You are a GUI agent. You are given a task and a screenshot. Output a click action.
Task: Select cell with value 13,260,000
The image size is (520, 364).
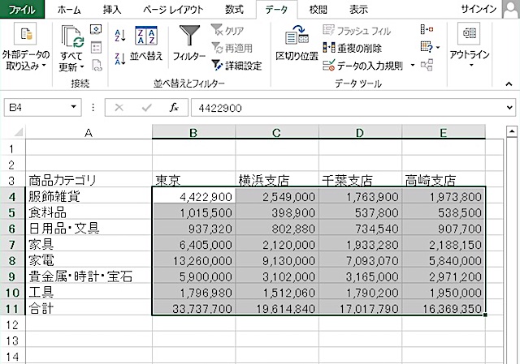pos(194,261)
